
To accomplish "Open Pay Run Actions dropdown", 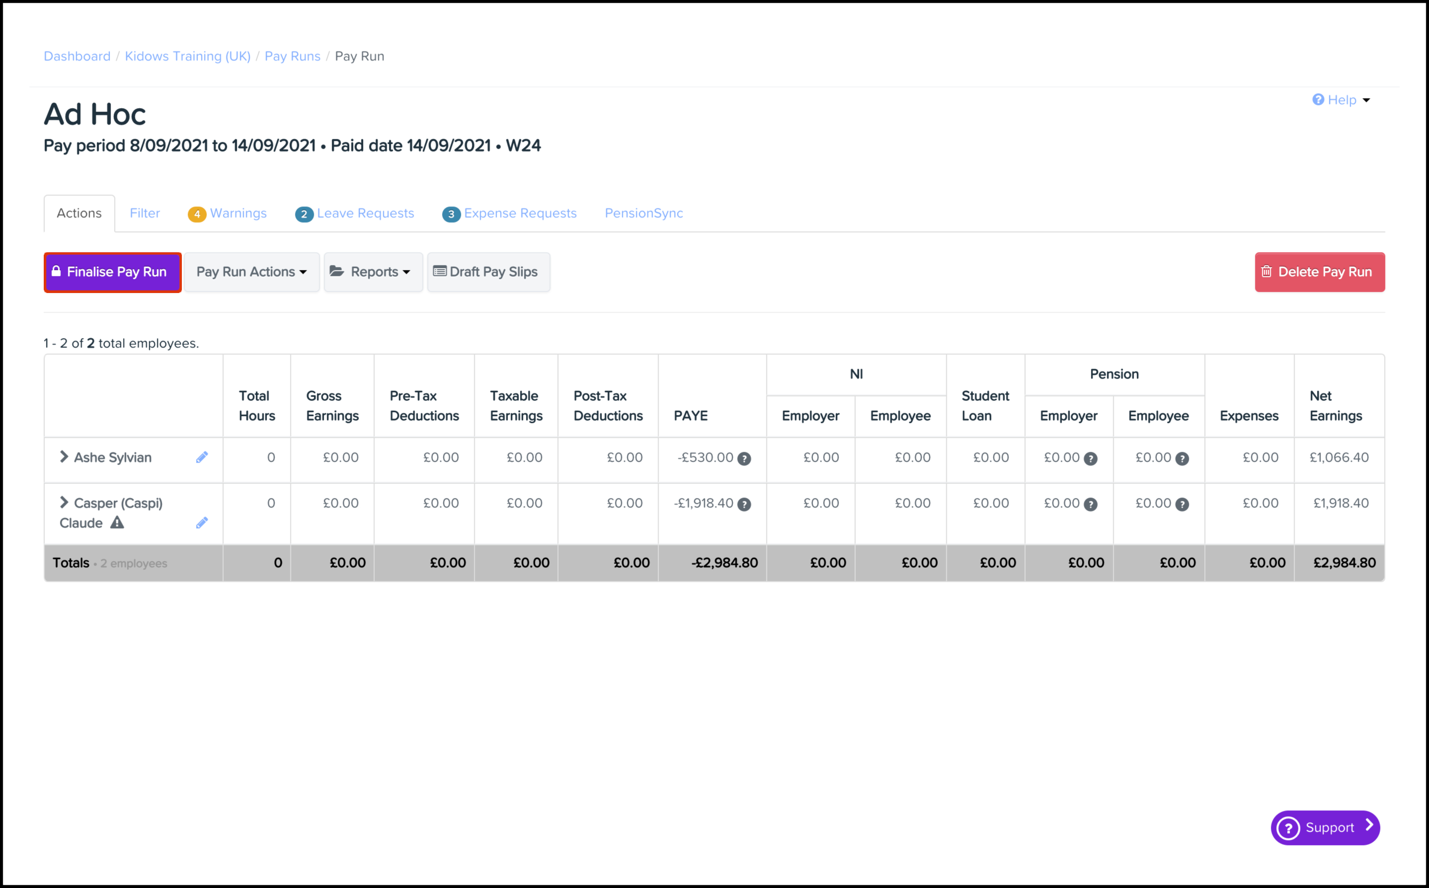I will coord(251,272).
